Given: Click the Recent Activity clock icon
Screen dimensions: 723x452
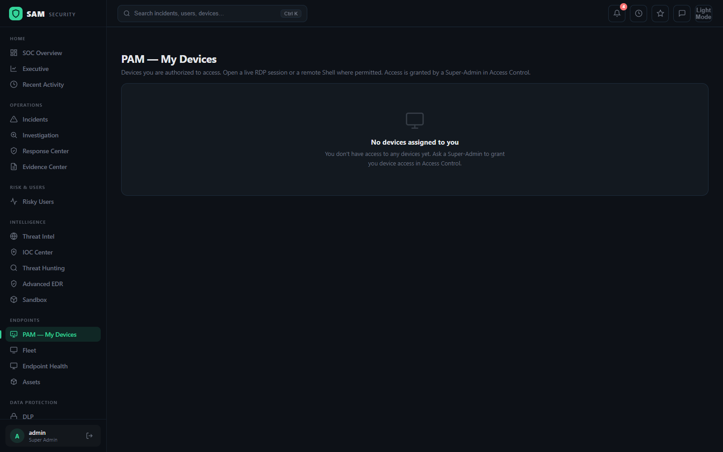Looking at the screenshot, I should click(x=14, y=85).
